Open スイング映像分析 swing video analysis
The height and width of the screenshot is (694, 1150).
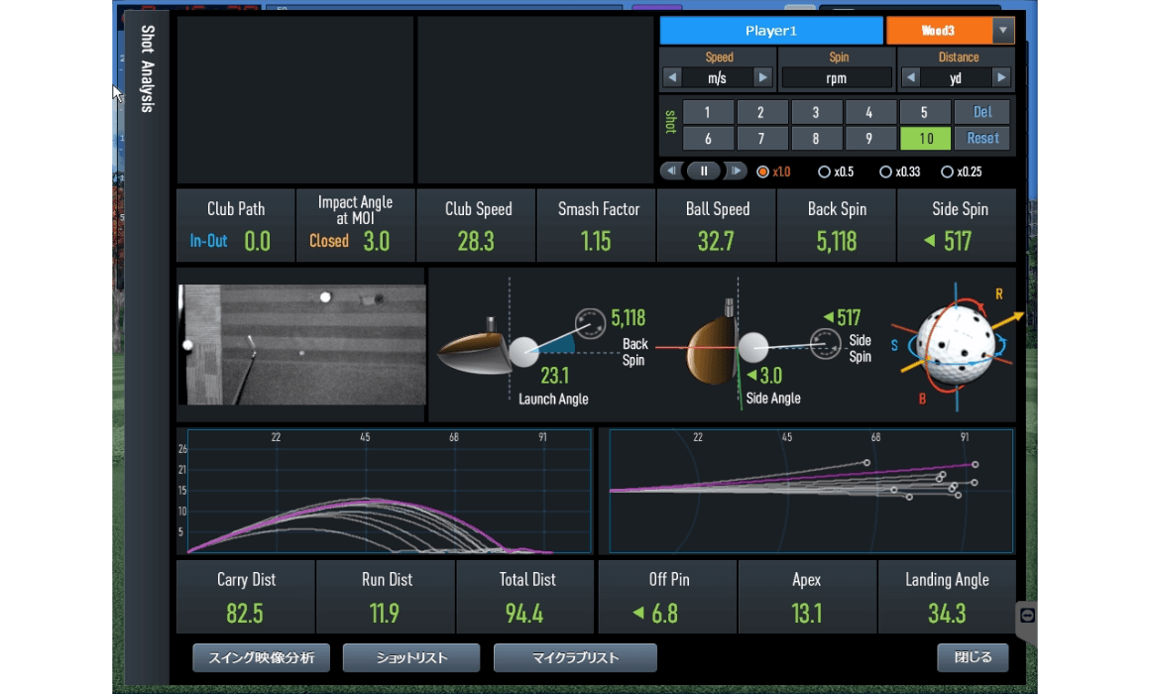[x=261, y=657]
